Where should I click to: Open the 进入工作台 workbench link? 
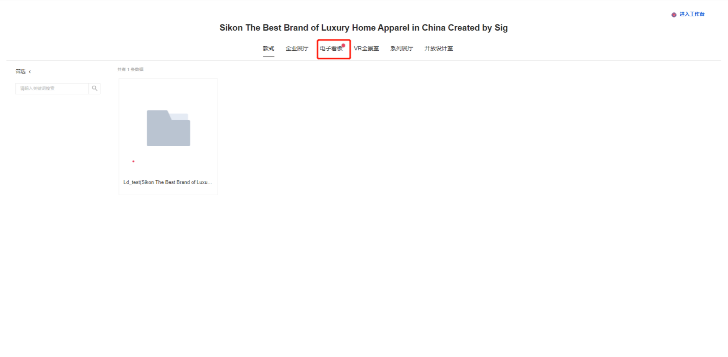(692, 15)
